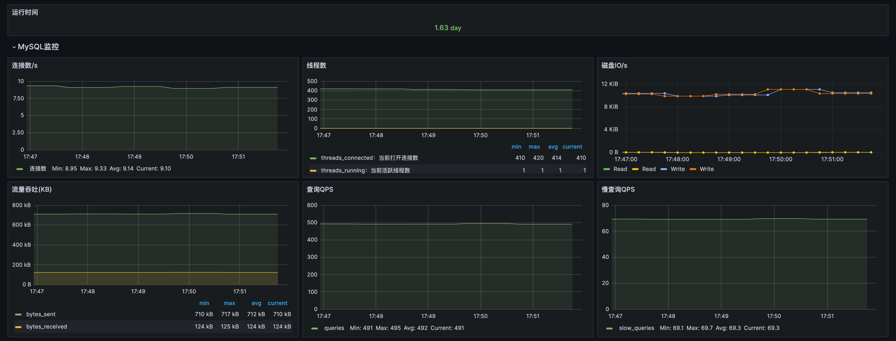Click green swatch beside slow_queries legend
This screenshot has width=896, height=341.
point(609,328)
